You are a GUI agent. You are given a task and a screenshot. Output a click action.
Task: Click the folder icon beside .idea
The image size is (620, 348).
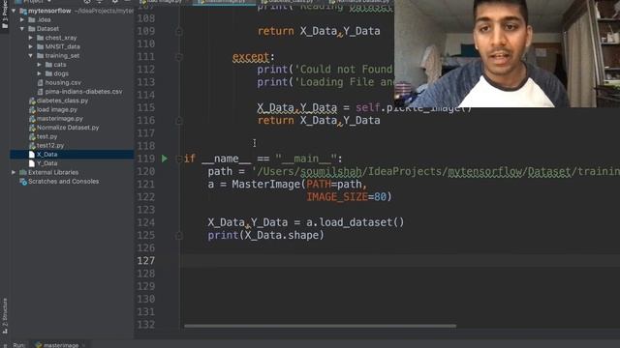(32, 19)
